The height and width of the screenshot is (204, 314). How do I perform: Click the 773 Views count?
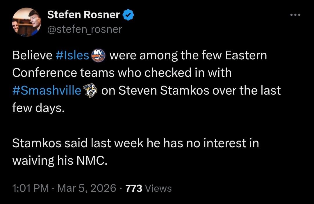tap(148, 188)
